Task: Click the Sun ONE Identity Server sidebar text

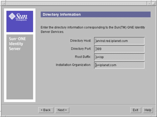Action: point(18,44)
